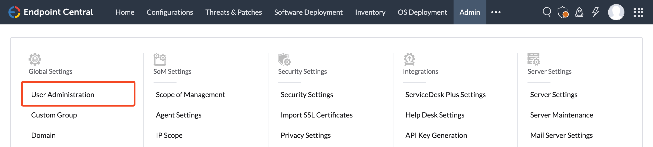653x147 pixels.
Task: Click the Integrations heading
Action: click(x=420, y=71)
